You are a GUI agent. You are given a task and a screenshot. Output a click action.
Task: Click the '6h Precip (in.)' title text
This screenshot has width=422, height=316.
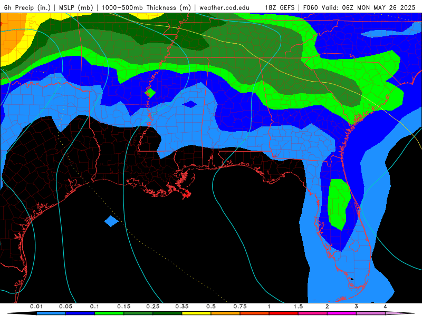27,7
